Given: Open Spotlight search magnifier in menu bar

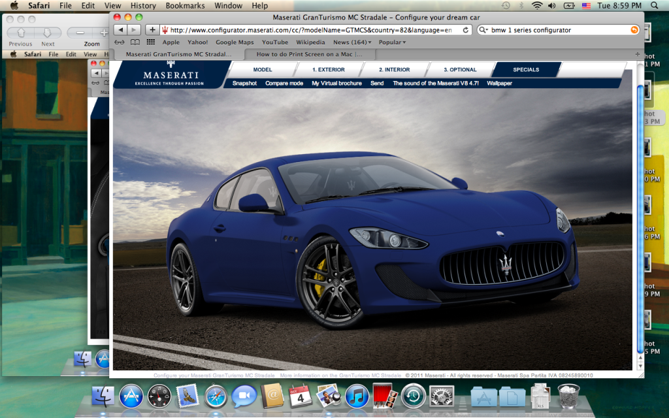Looking at the screenshot, I should (x=654, y=5).
